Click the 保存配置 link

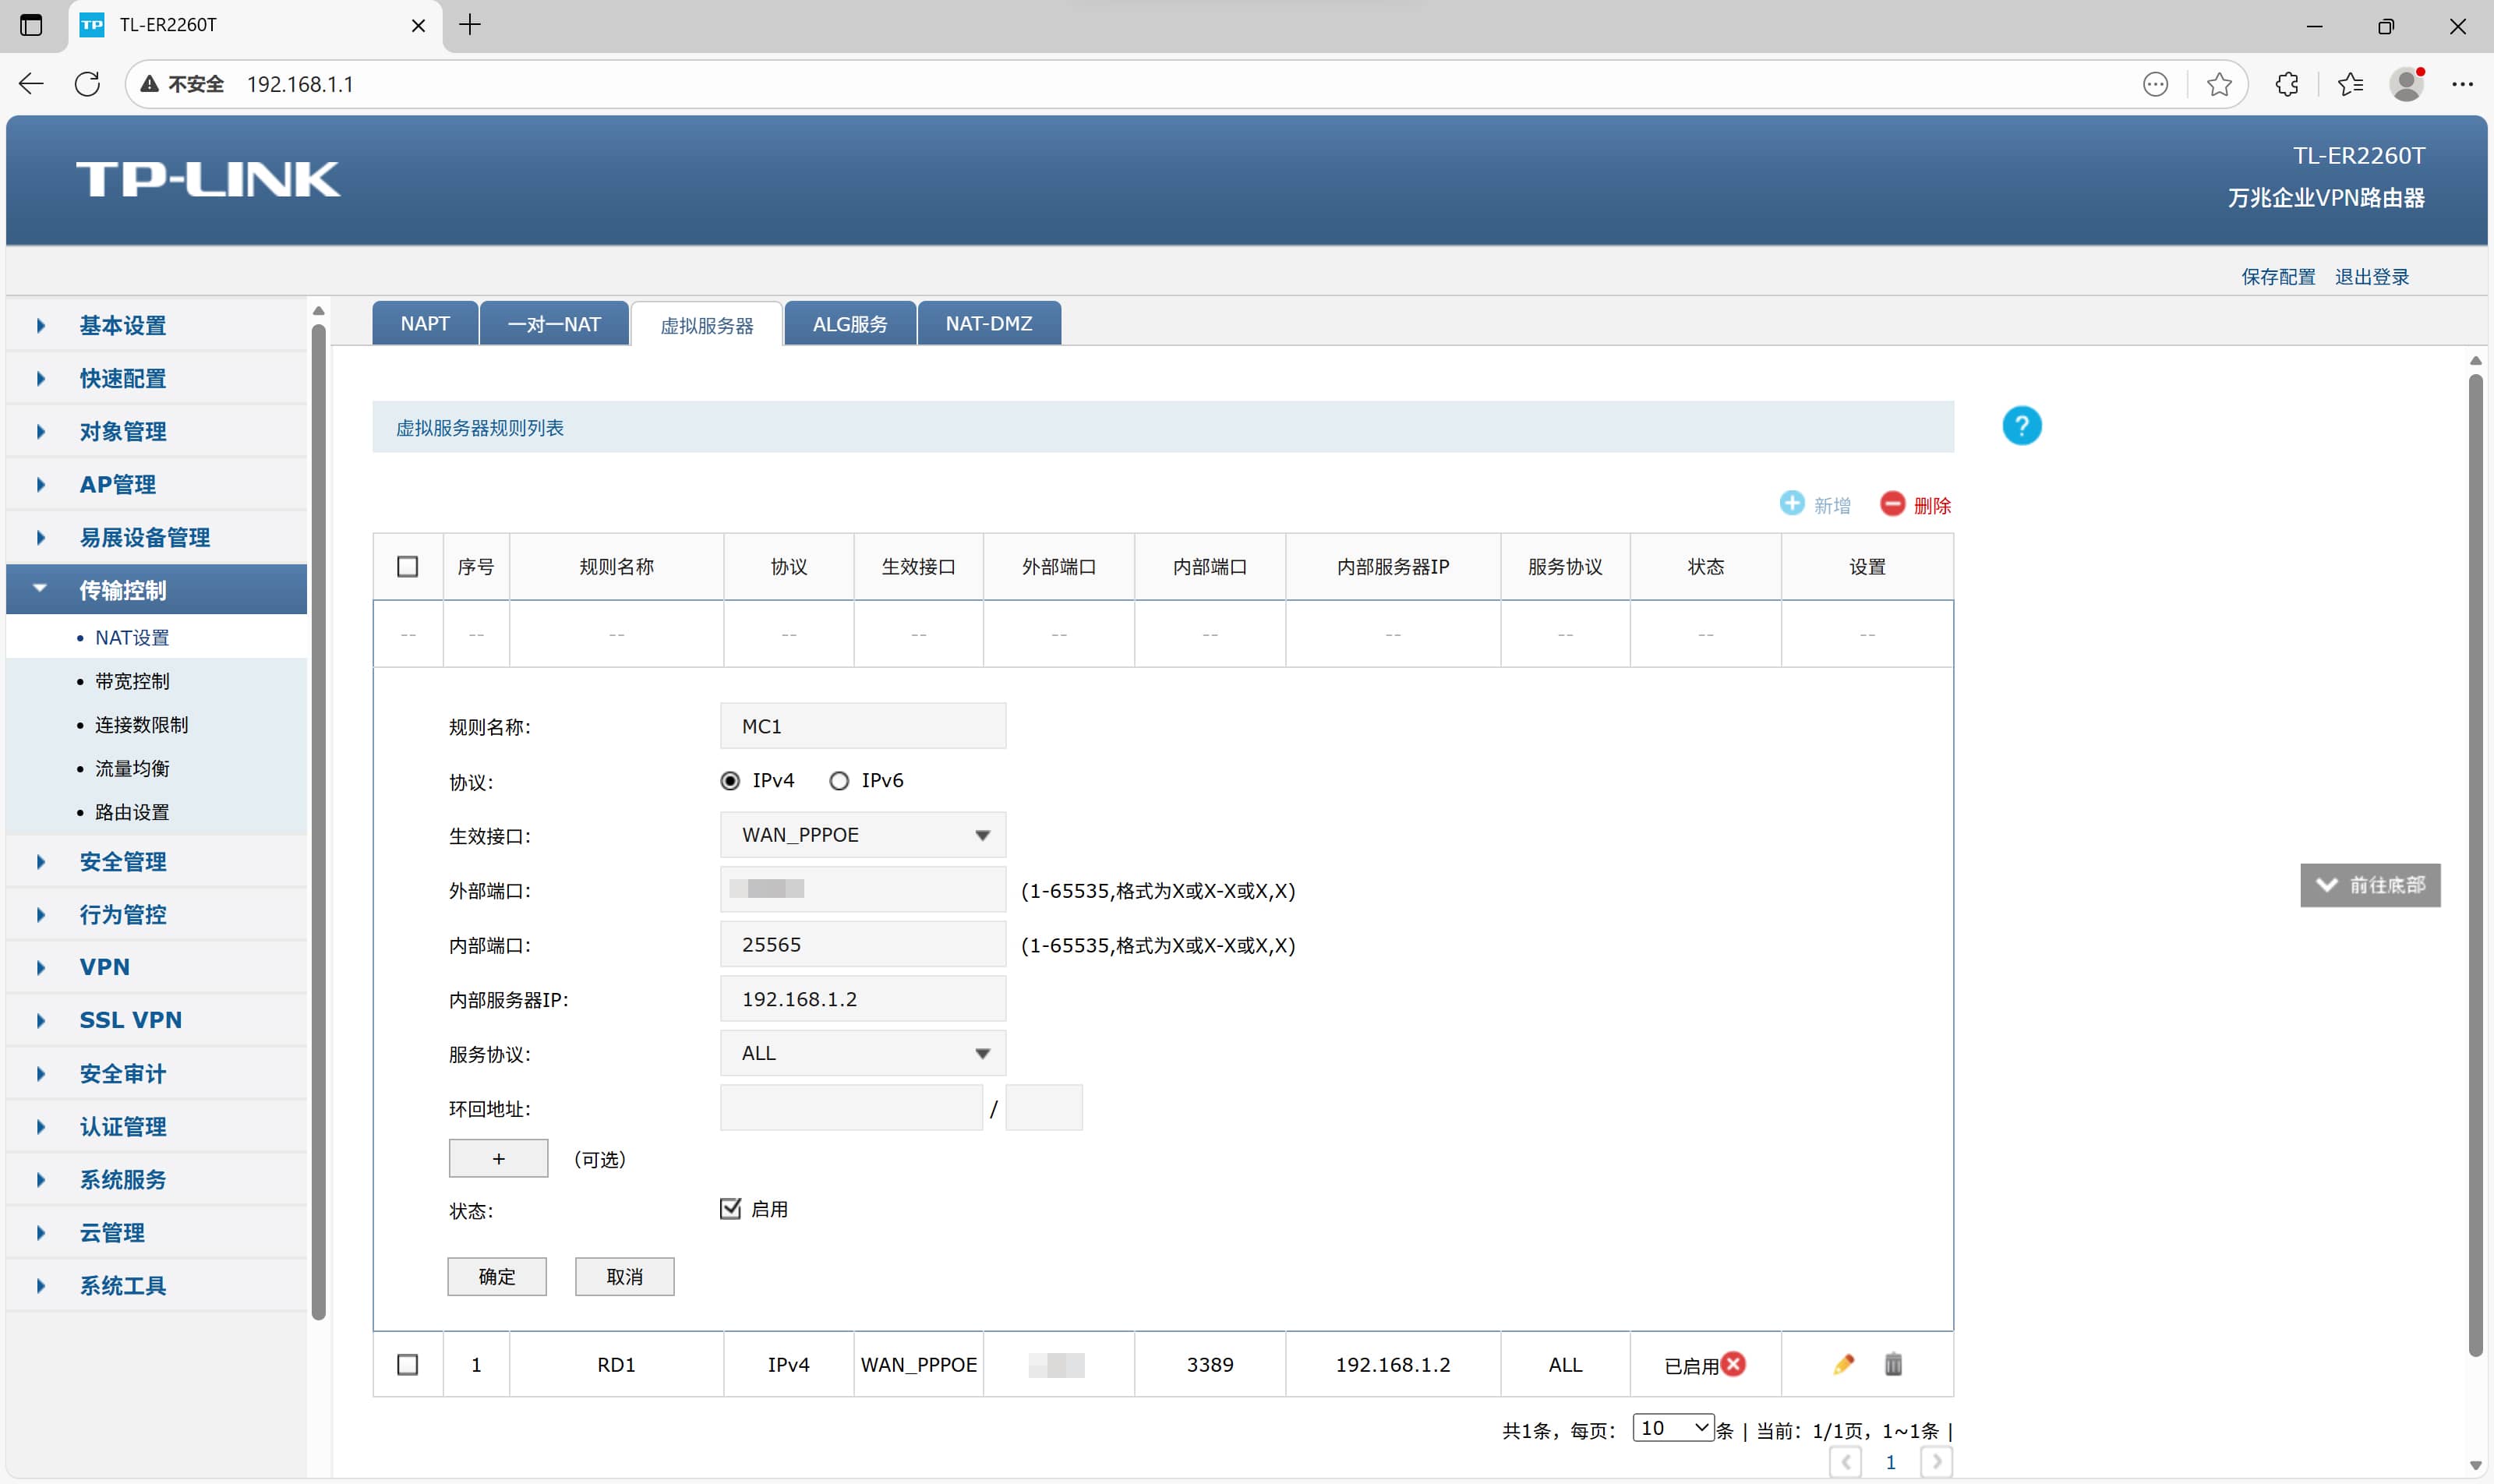click(x=2277, y=277)
